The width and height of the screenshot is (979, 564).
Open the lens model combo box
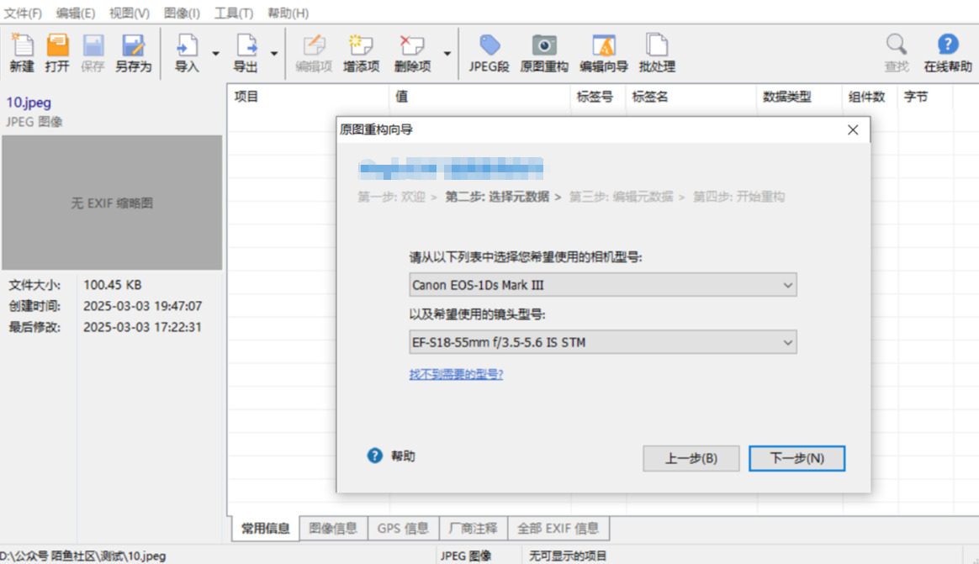(x=602, y=342)
